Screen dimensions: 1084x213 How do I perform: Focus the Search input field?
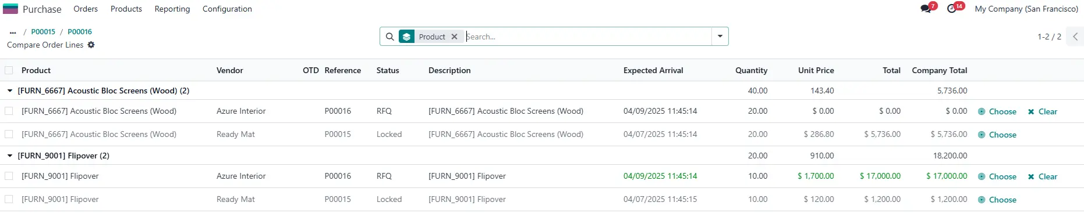[588, 37]
